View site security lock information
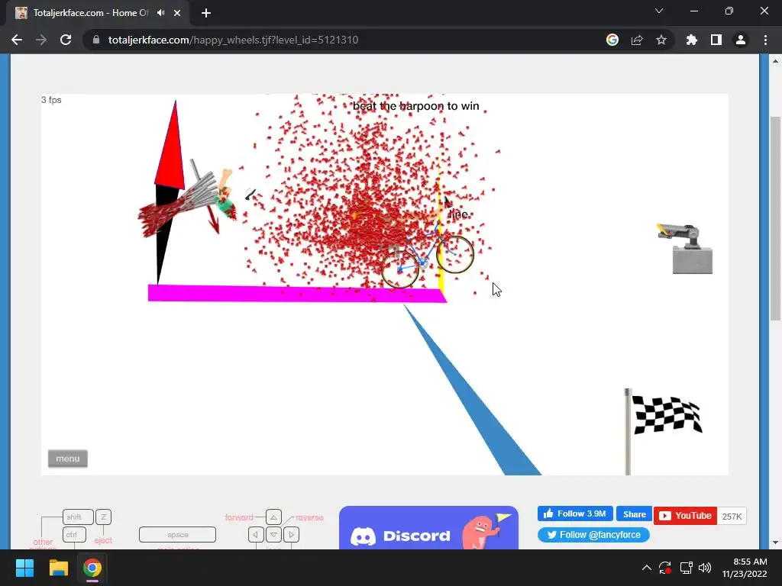Image resolution: width=782 pixels, height=586 pixels. (x=96, y=40)
